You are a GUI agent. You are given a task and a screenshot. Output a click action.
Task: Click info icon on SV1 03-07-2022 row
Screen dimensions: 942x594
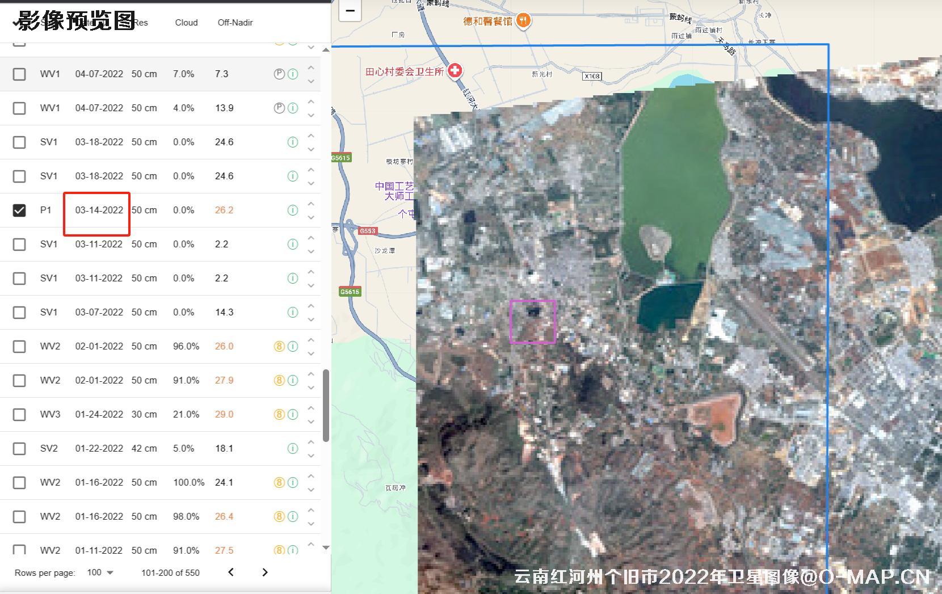click(293, 313)
